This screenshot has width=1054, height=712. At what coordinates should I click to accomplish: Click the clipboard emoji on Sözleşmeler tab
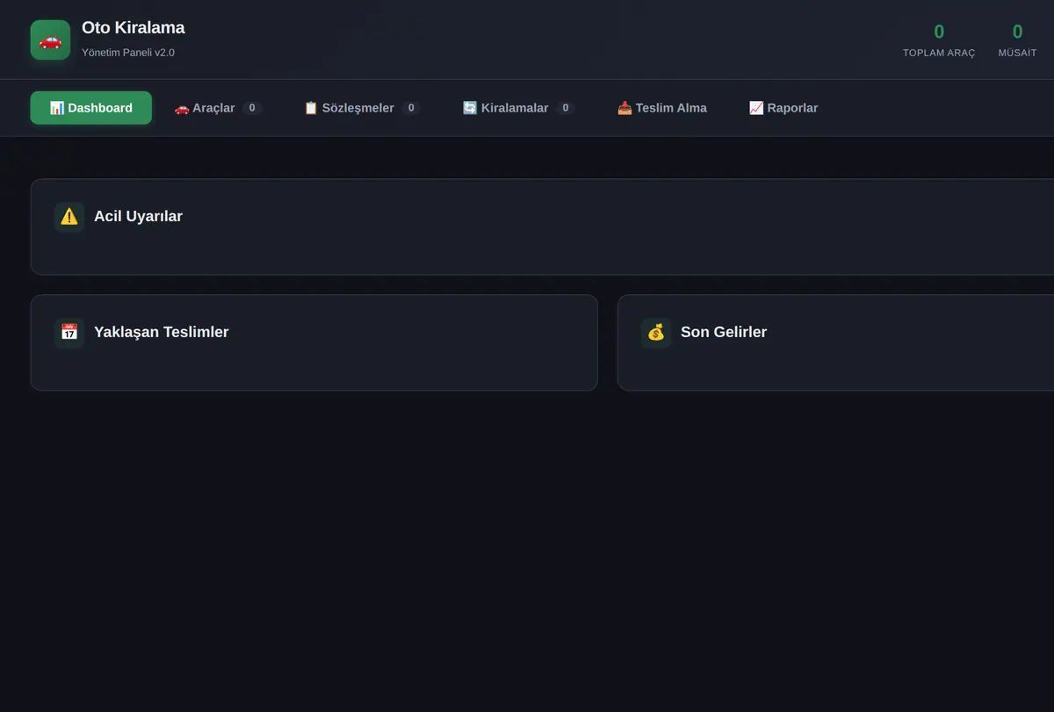311,108
